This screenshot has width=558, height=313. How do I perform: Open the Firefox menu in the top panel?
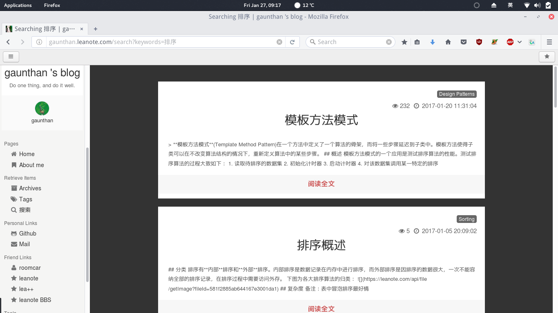pyautogui.click(x=52, y=5)
